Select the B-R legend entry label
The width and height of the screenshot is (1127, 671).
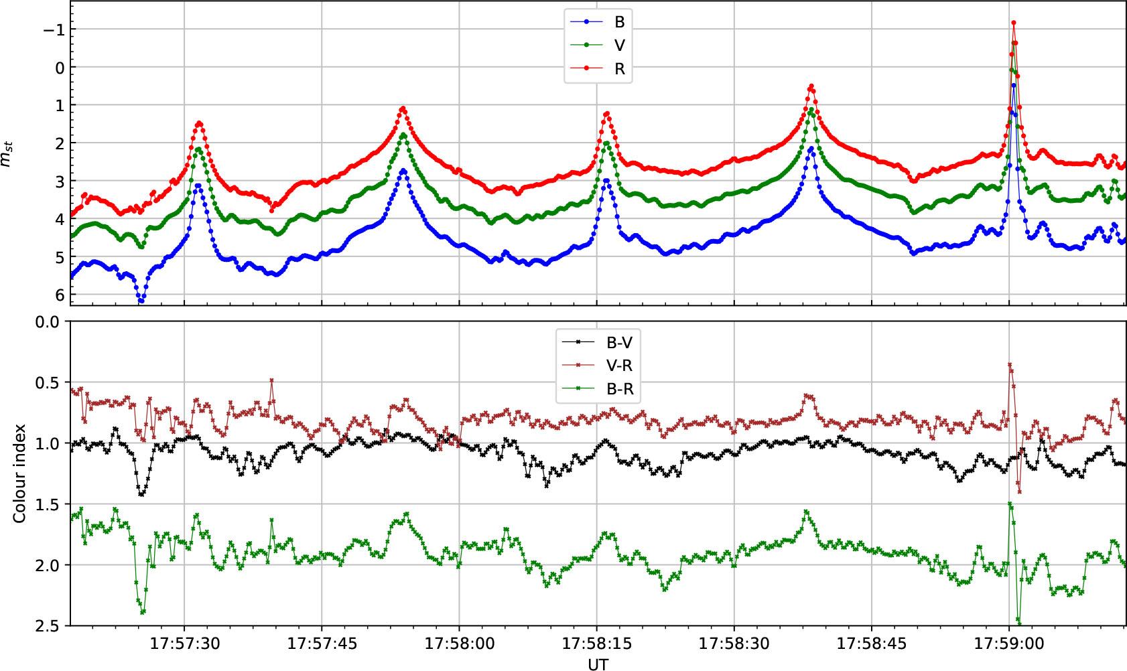click(620, 389)
